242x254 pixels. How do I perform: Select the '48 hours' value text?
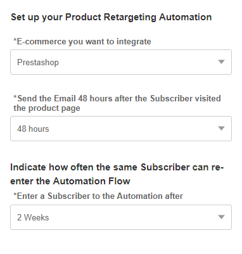click(33, 129)
